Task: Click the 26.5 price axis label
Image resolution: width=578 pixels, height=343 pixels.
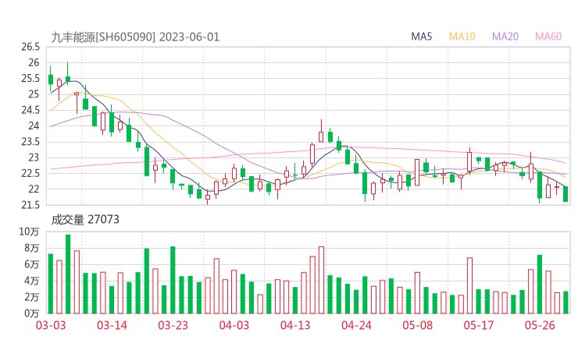Action: coord(30,47)
